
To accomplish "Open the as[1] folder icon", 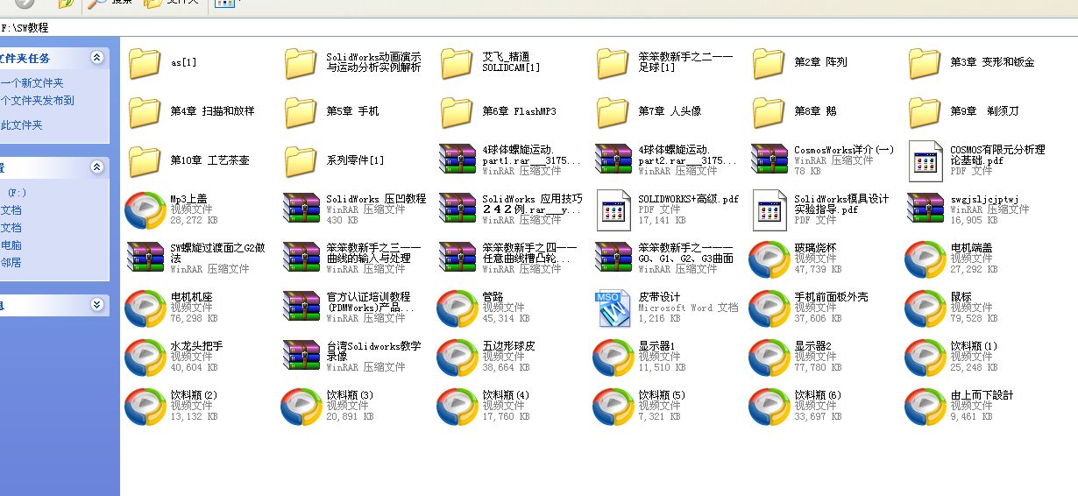I will (145, 63).
